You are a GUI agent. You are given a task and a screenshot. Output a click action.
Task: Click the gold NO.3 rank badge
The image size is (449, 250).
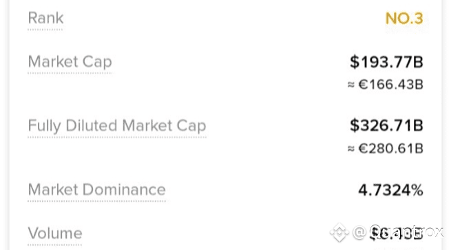[x=404, y=19]
